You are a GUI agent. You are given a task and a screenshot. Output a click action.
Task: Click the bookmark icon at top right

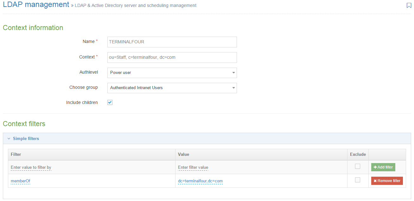(x=409, y=5)
